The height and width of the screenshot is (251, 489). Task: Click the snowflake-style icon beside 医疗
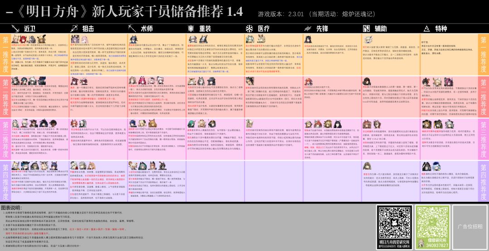coord(249,28)
